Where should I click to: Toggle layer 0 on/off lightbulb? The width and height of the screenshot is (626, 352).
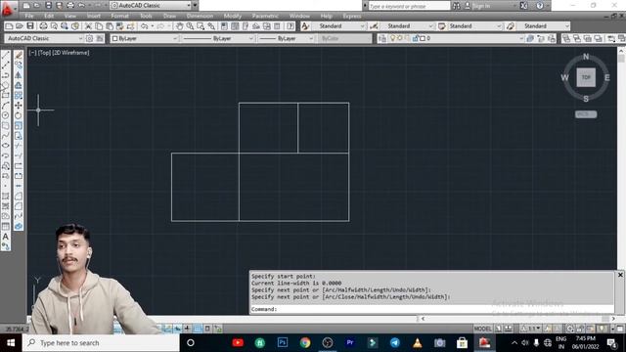coord(393,38)
